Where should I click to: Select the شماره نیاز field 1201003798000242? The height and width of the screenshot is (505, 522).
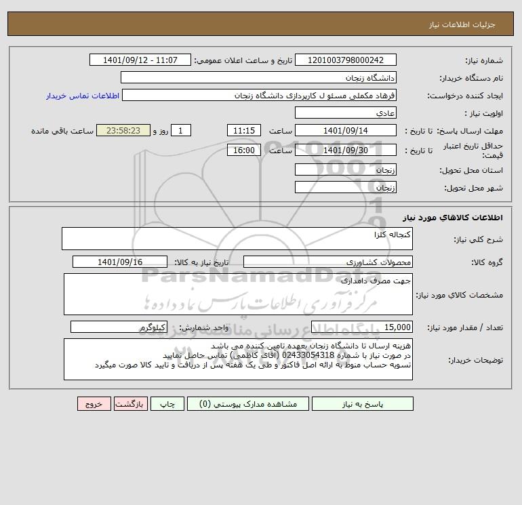[346, 60]
